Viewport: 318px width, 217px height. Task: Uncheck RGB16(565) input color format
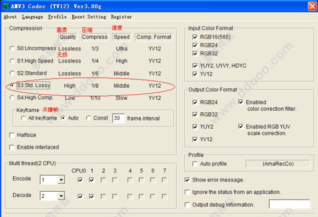tap(195, 37)
